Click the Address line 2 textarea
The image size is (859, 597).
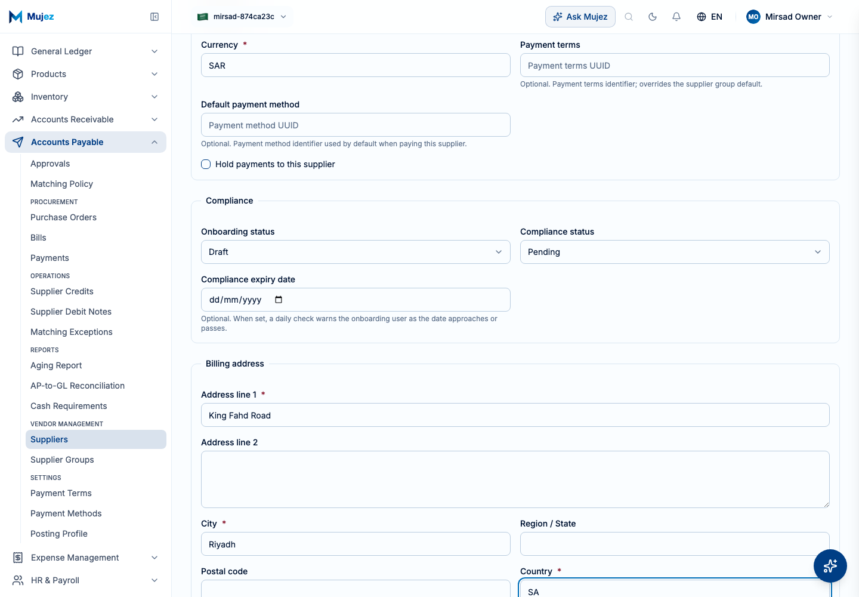point(515,479)
